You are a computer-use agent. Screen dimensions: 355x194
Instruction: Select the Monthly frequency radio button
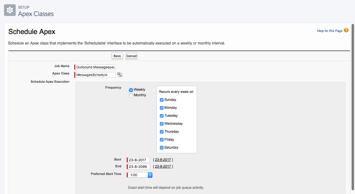pyautogui.click(x=131, y=95)
